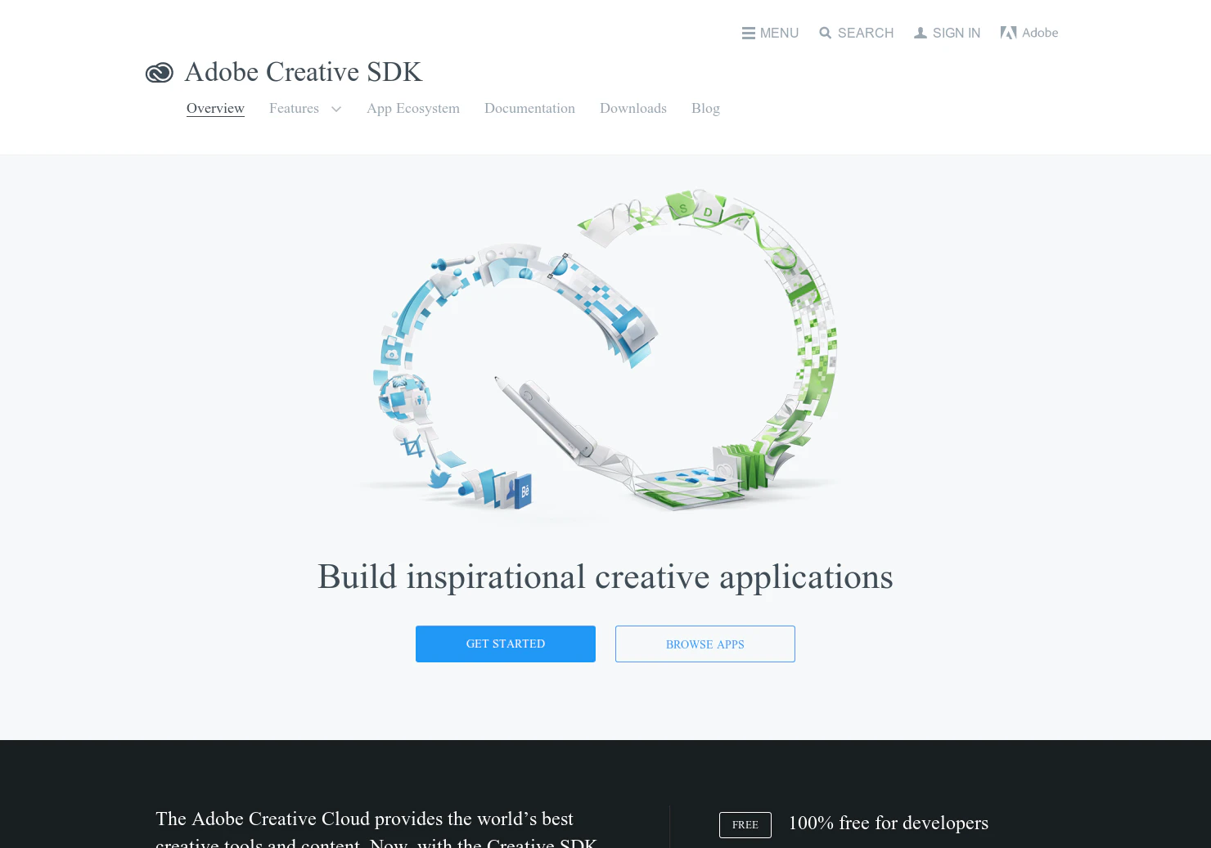Viewport: 1211px width, 848px height.
Task: Click the Adobe Creative SDK title
Action: pyautogui.click(x=304, y=72)
